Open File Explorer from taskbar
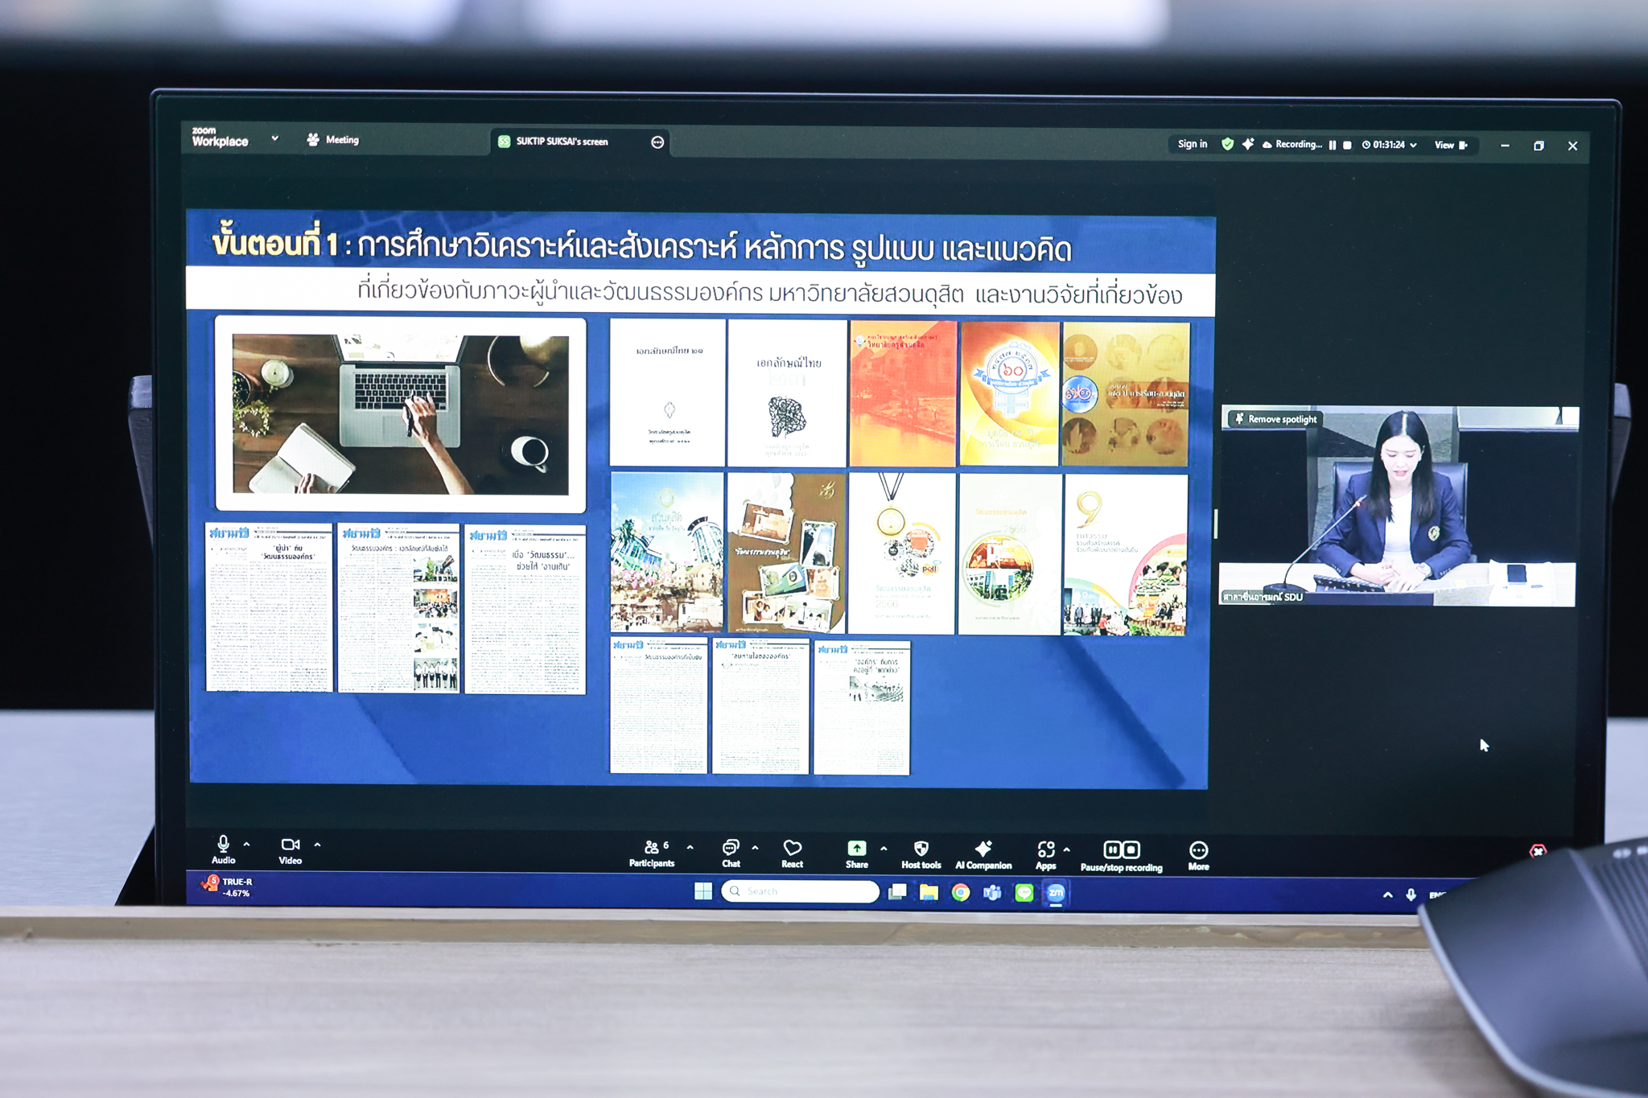The height and width of the screenshot is (1098, 1648). 929,892
